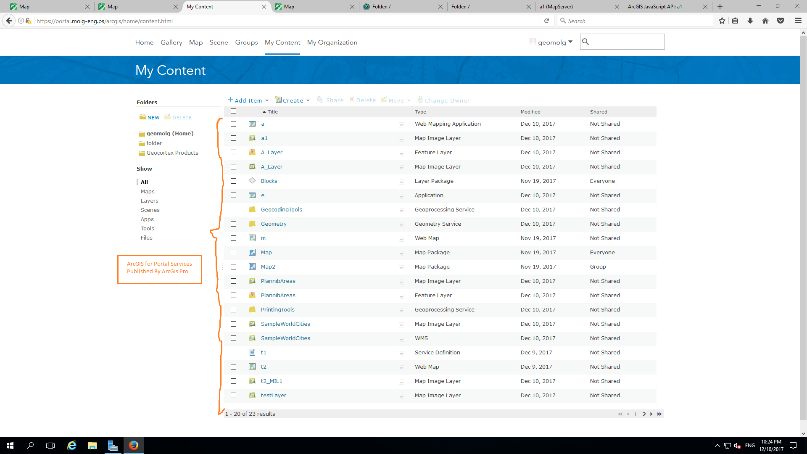Open the Blocks item link
The image size is (807, 454).
[269, 181]
